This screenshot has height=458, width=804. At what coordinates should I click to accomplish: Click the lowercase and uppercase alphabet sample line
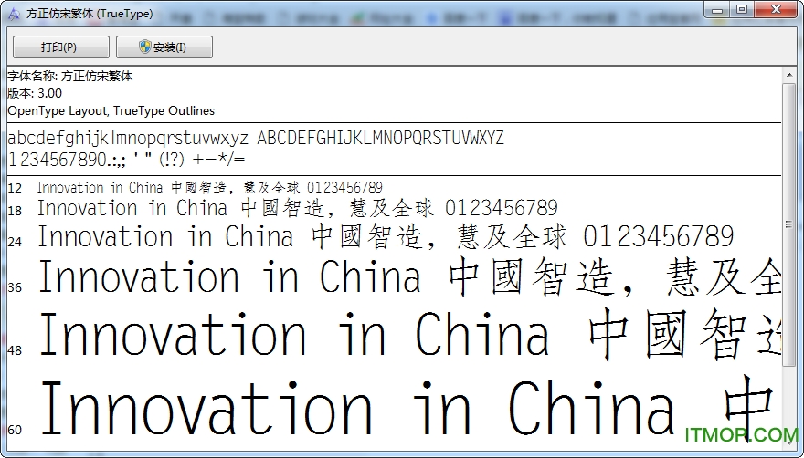coord(256,138)
